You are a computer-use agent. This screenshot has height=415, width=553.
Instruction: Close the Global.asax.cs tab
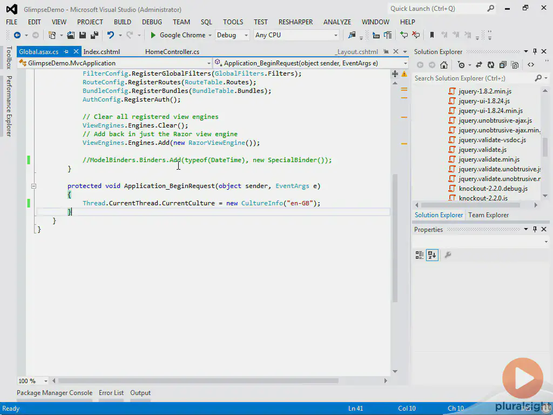[76, 51]
